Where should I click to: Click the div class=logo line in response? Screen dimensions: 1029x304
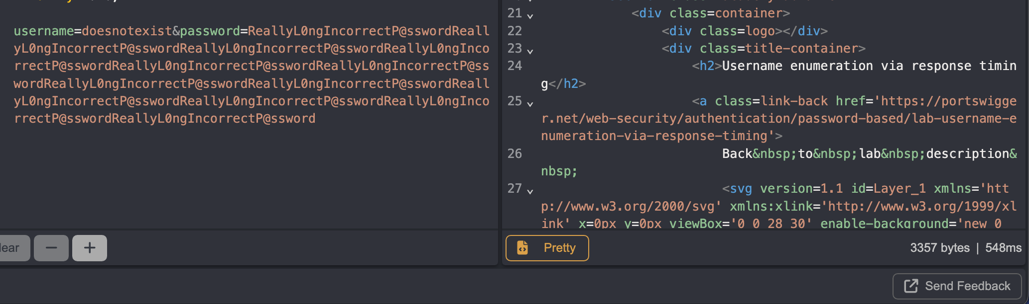pyautogui.click(x=744, y=31)
